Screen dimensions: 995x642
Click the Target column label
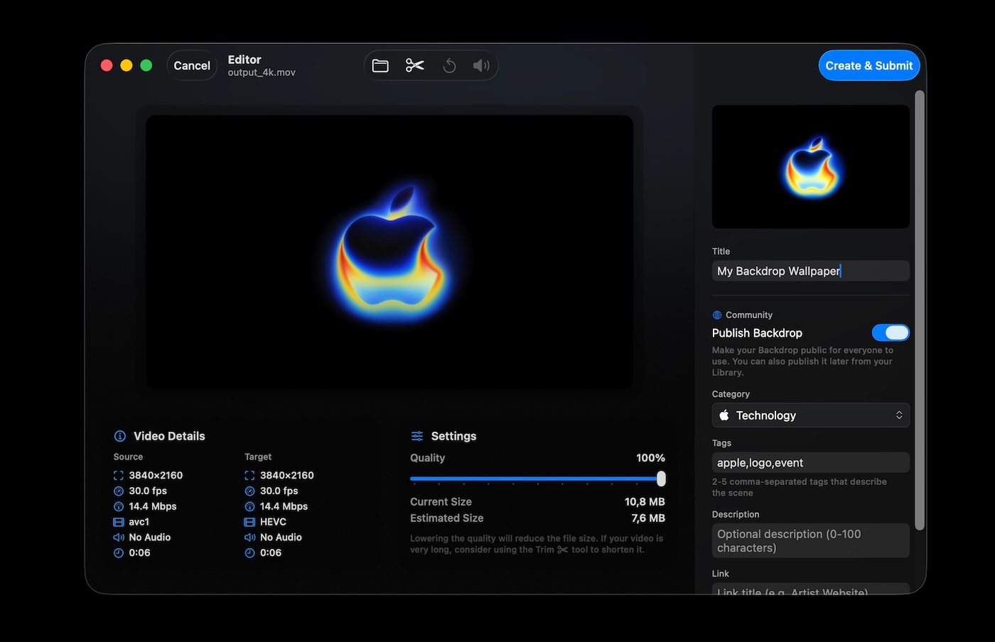click(258, 457)
